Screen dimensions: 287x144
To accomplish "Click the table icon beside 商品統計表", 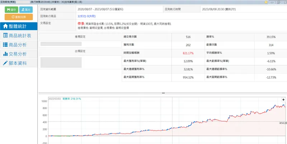I will point(5,36).
